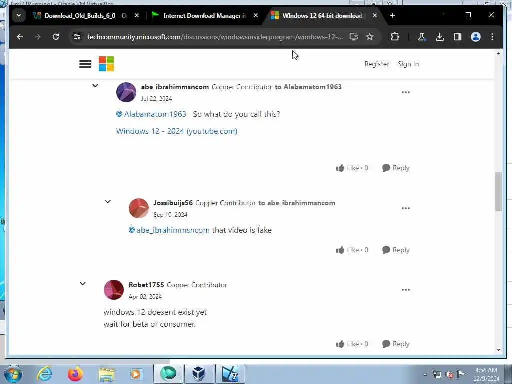Click the page vertical scrollbar thumb
The height and width of the screenshot is (384, 512).
(498, 192)
